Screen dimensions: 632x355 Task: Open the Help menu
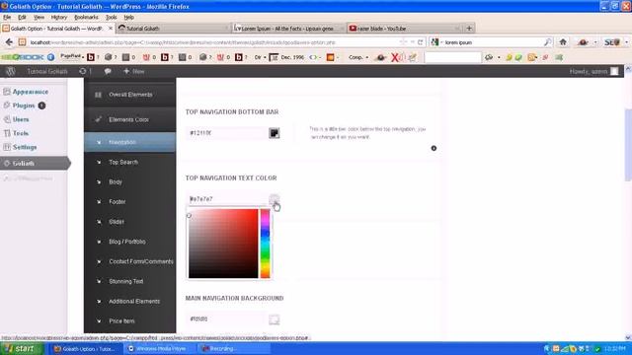128,18
